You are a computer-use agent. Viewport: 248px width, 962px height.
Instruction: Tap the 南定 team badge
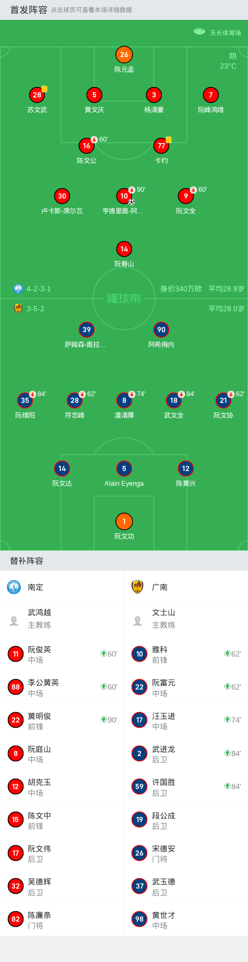pos(14,587)
